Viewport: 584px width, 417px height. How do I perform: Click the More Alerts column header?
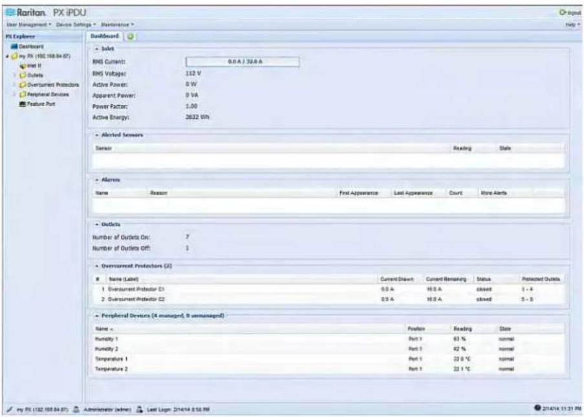pos(493,193)
